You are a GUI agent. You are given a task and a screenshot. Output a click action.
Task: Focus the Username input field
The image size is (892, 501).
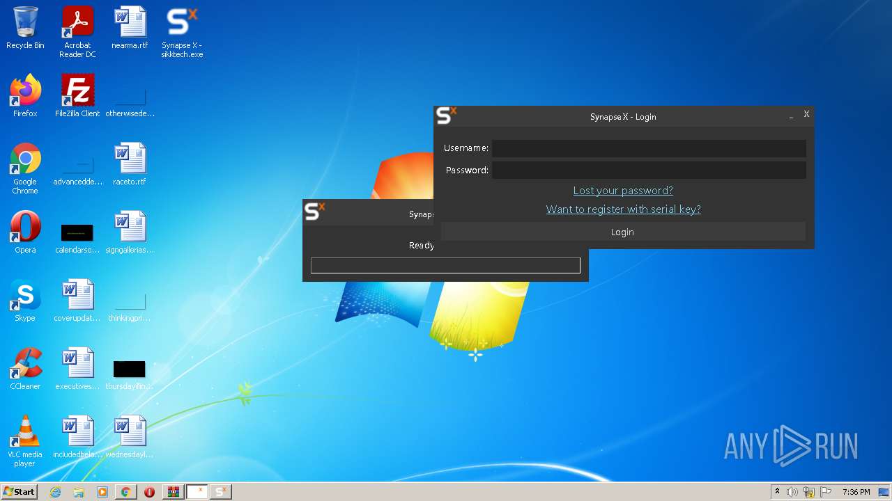[649, 148]
